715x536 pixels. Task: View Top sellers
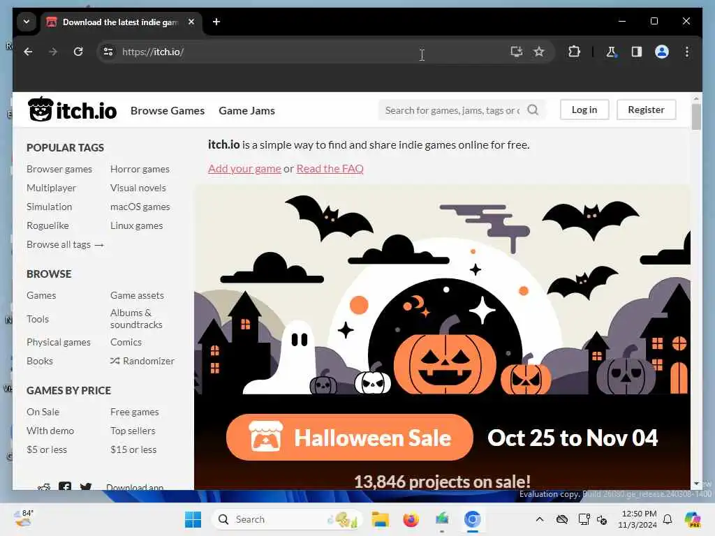[x=133, y=431]
